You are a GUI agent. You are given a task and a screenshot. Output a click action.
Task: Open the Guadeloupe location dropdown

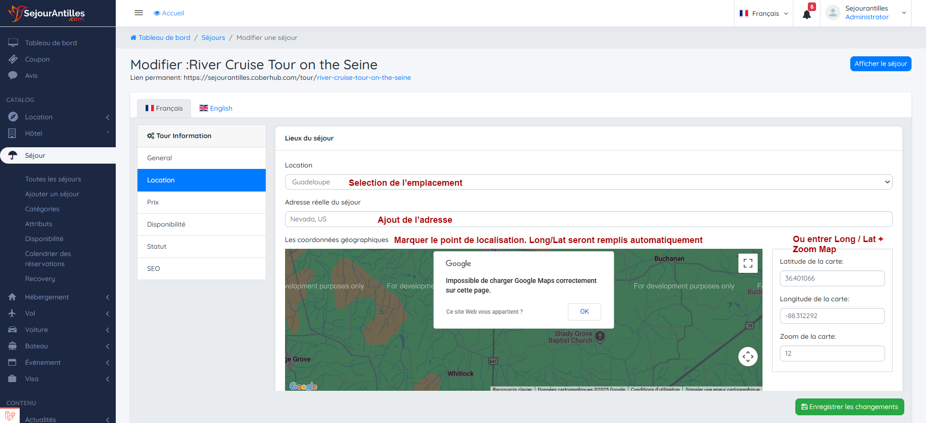pos(588,182)
